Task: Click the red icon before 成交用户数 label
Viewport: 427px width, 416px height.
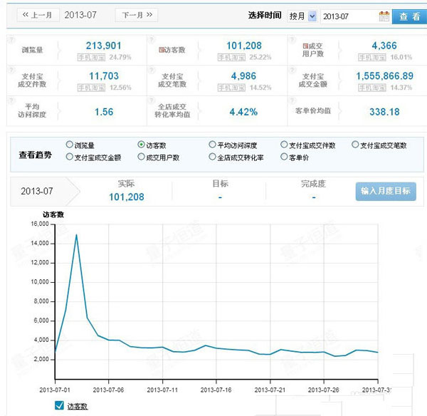Action: (x=305, y=46)
